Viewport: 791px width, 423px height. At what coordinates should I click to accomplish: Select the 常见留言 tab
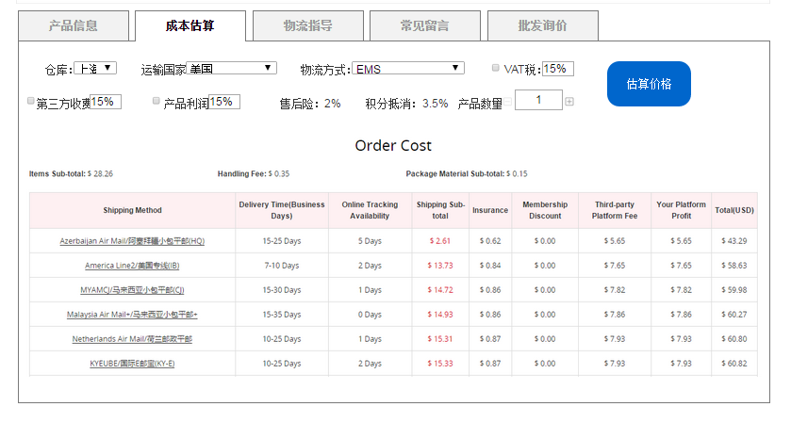click(425, 25)
